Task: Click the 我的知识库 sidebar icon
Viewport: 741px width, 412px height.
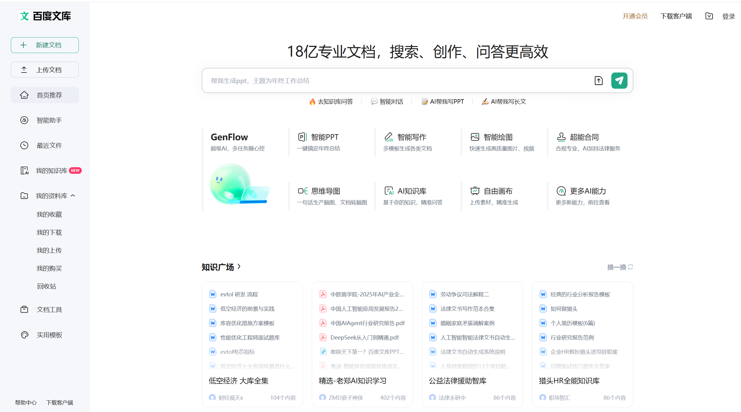Action: [x=24, y=170]
